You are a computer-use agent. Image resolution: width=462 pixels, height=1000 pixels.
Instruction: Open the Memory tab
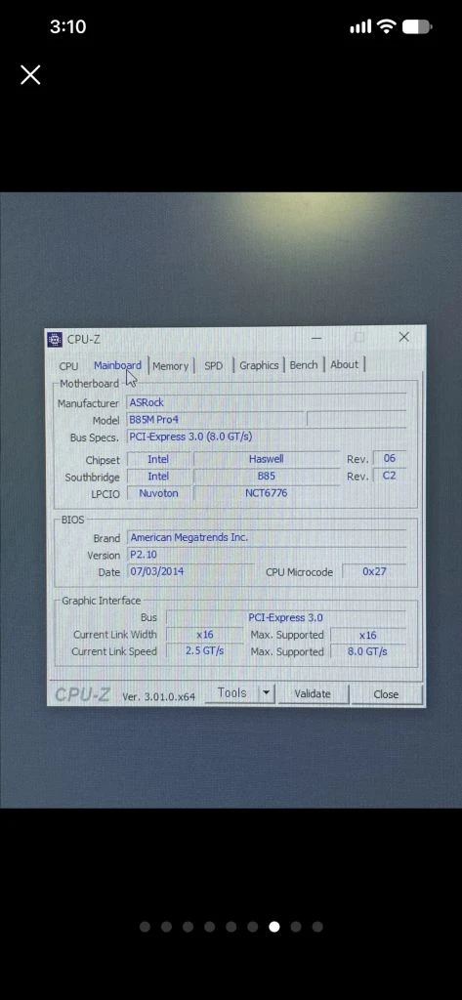[170, 366]
